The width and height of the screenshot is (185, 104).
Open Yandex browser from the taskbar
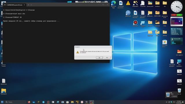tap(82, 102)
